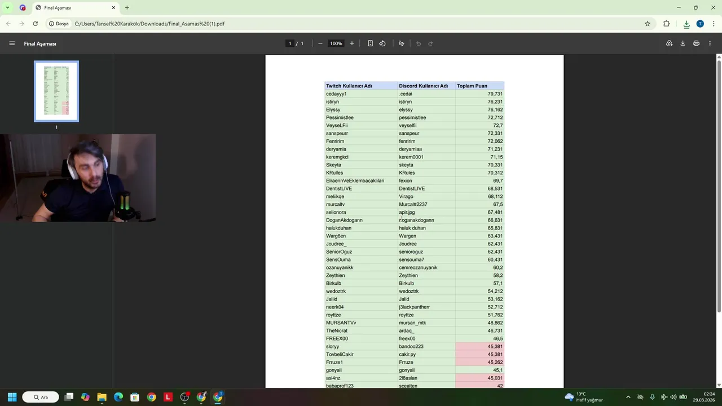Click the redo arrow in PDF toolbar
Image resolution: width=722 pixels, height=406 pixels.
point(430,43)
